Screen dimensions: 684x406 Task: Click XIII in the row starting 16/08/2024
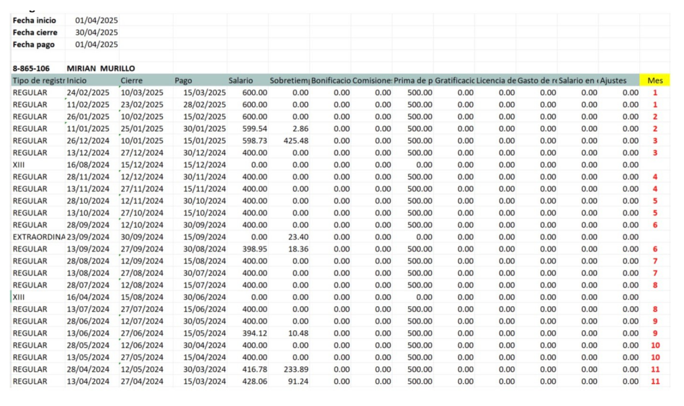(19, 165)
